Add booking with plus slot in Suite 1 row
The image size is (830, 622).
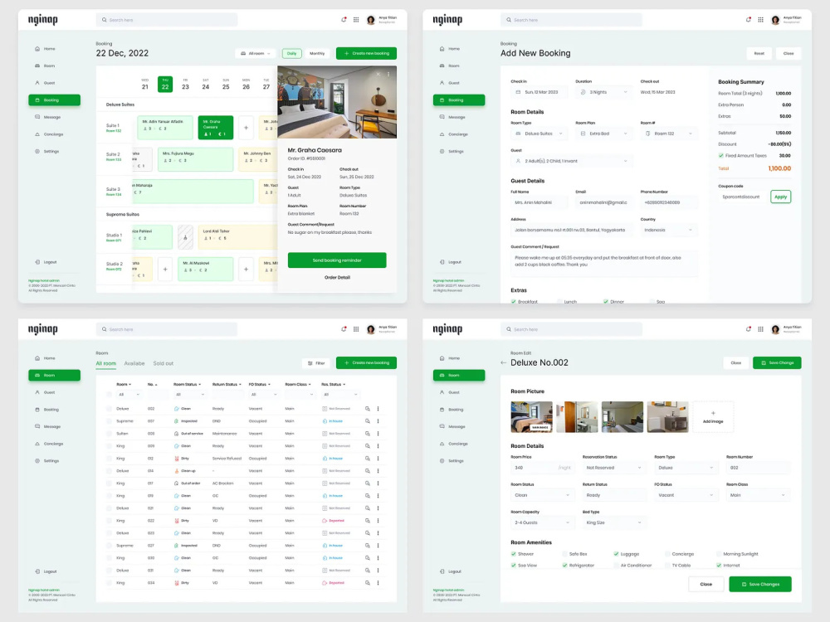coord(247,128)
